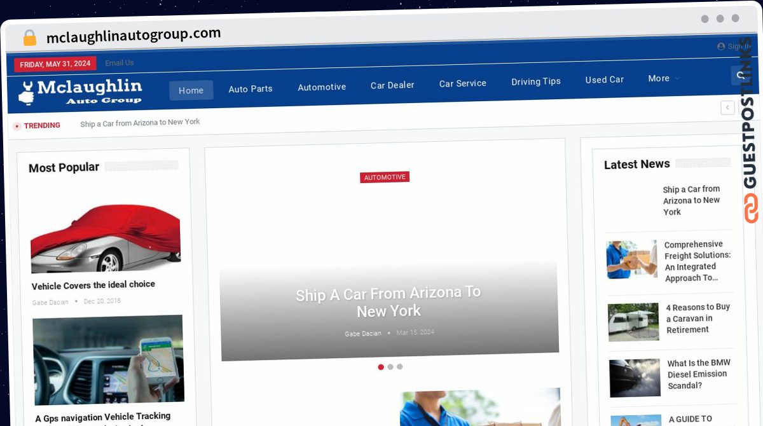The height and width of the screenshot is (426, 763).
Task: Open the search icon in the navigation bar
Action: pos(740,75)
